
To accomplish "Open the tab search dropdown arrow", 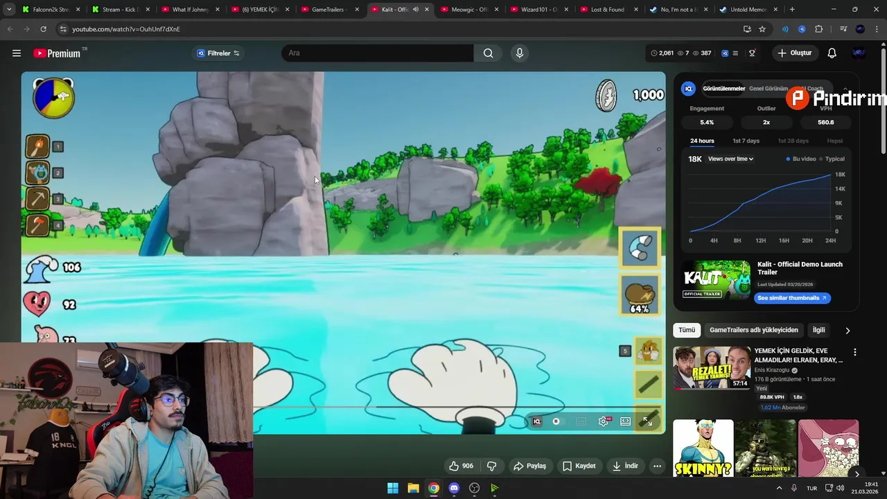I will pyautogui.click(x=8, y=10).
